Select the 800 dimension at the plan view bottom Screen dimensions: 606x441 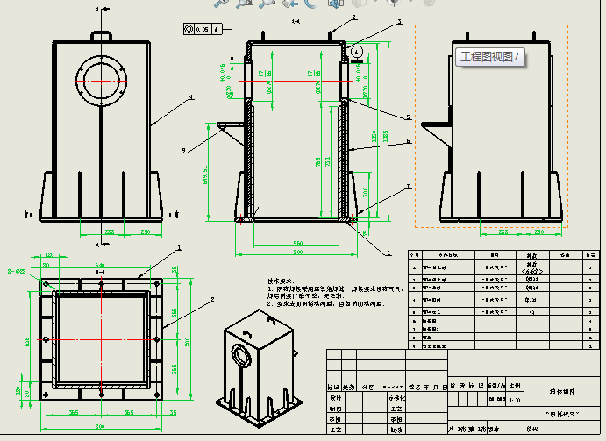pos(100,426)
